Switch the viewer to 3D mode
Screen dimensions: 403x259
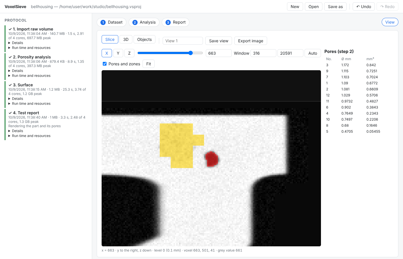click(x=126, y=39)
